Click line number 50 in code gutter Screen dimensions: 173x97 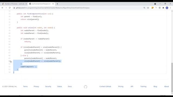[9, 61]
